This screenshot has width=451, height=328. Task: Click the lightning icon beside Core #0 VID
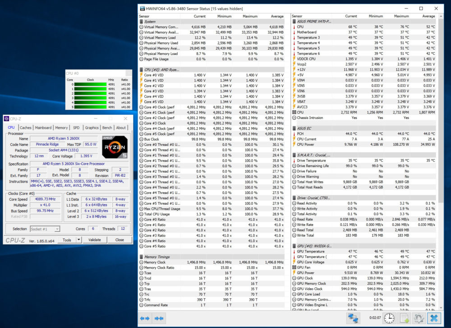[x=141, y=75]
